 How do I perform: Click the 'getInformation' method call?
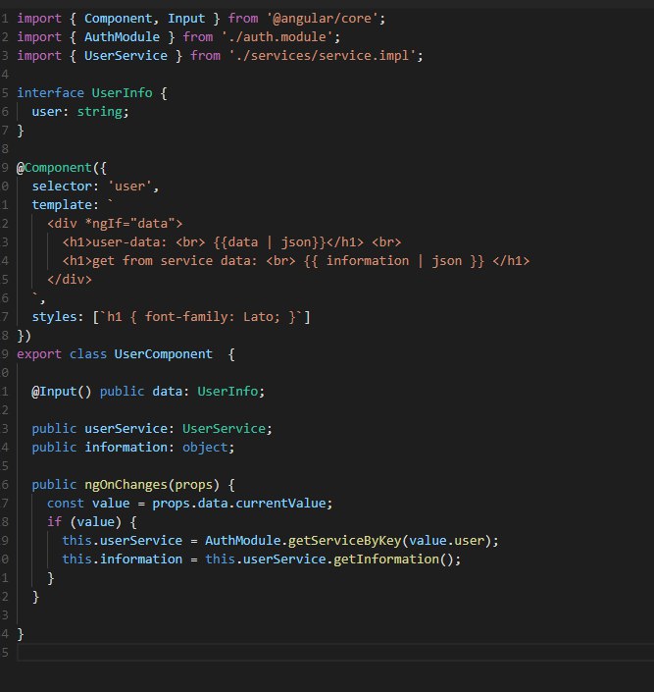coord(386,559)
